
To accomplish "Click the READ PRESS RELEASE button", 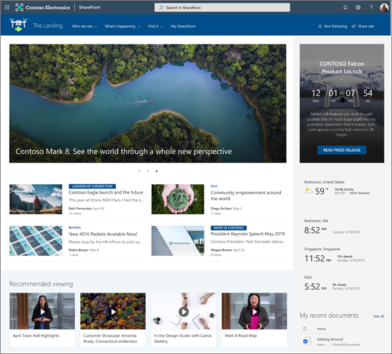I will (342, 150).
